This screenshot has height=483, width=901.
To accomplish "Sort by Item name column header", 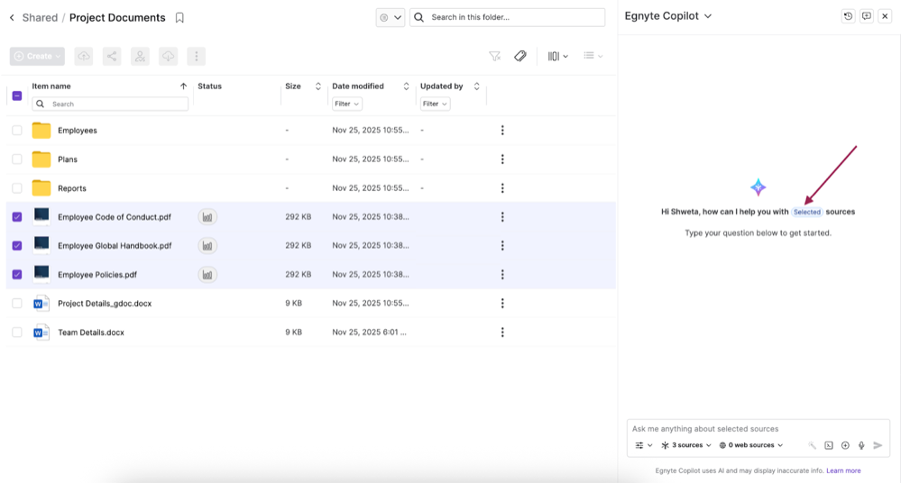I will [x=51, y=87].
